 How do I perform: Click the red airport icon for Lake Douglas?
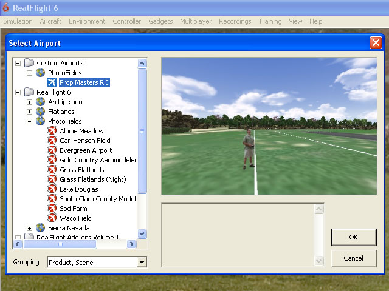tap(52, 189)
